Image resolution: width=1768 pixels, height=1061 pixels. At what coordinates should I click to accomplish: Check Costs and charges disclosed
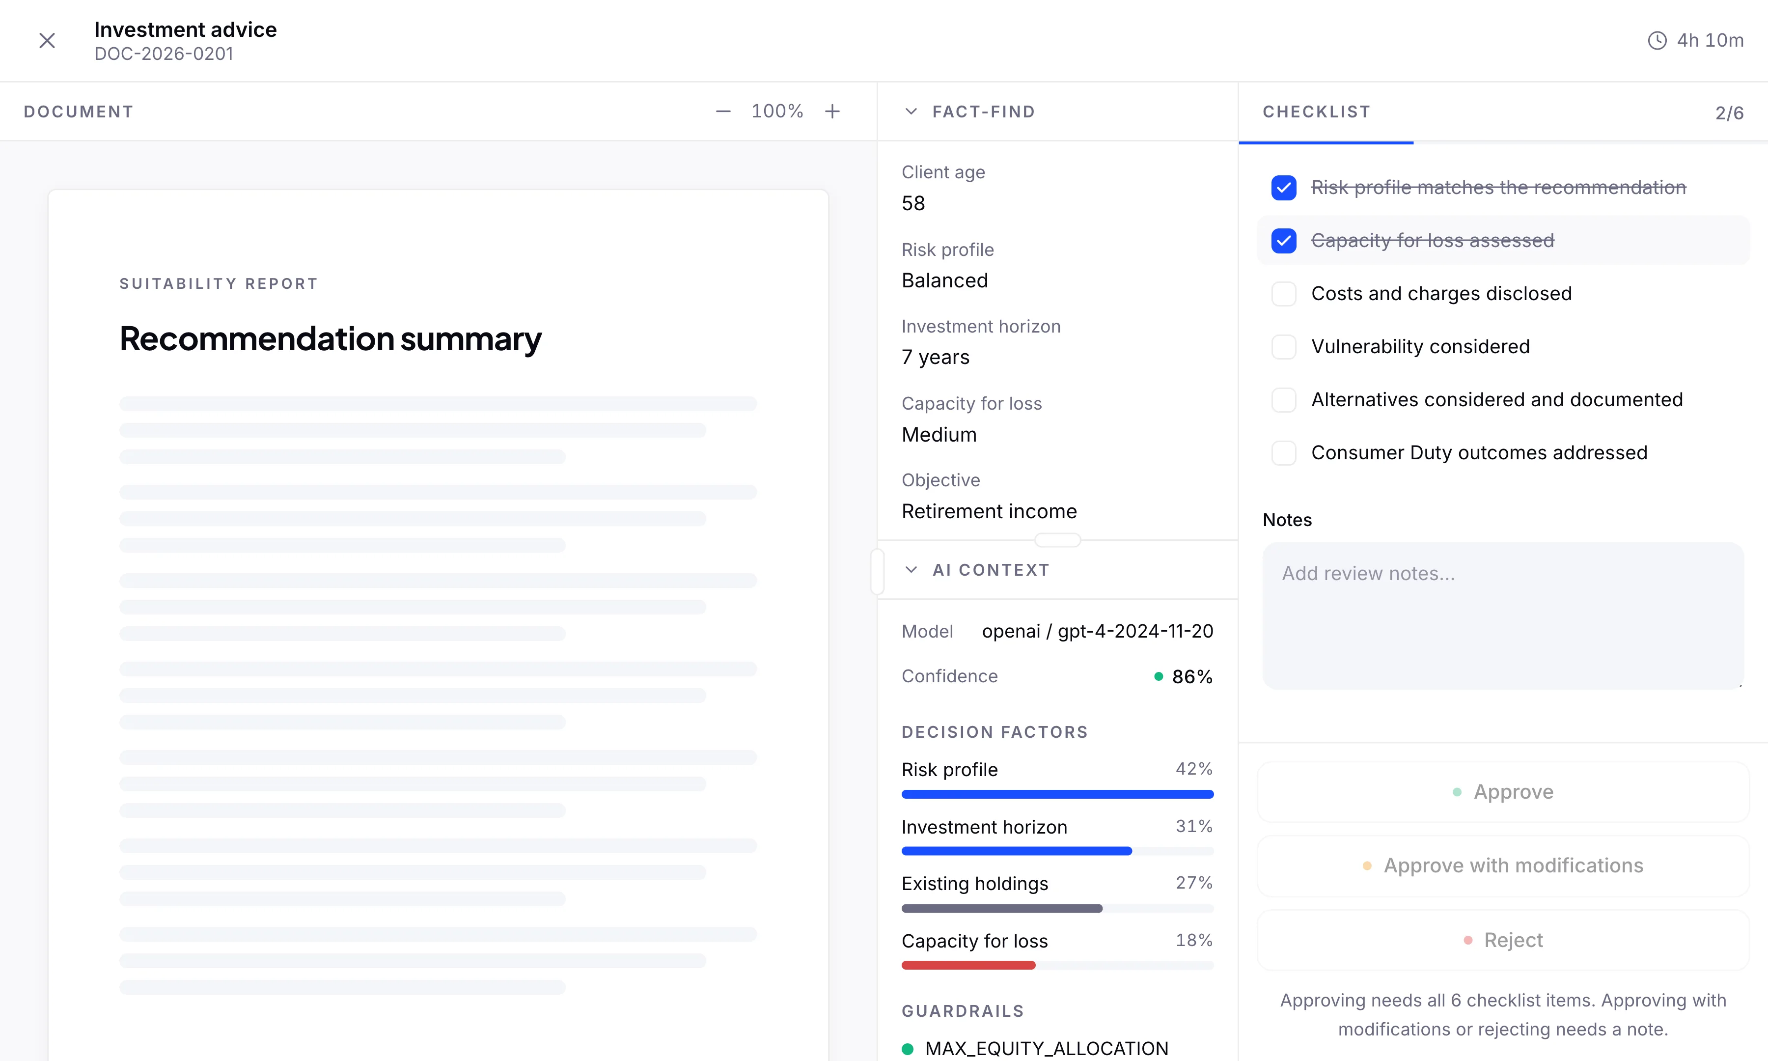1283,294
